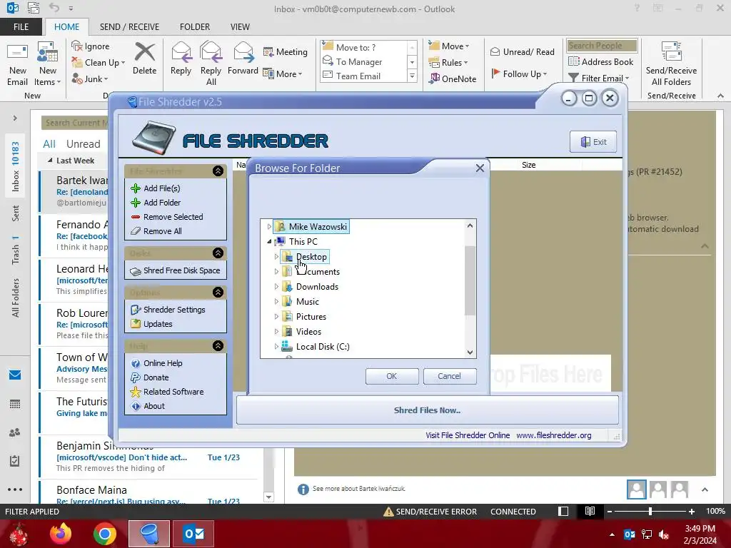Open Online Help in File Shredder
The width and height of the screenshot is (731, 548).
(156, 363)
